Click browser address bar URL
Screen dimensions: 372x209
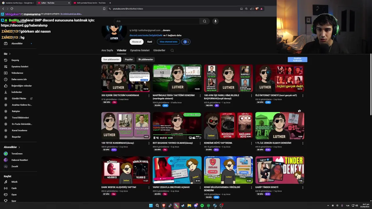[x=128, y=9]
